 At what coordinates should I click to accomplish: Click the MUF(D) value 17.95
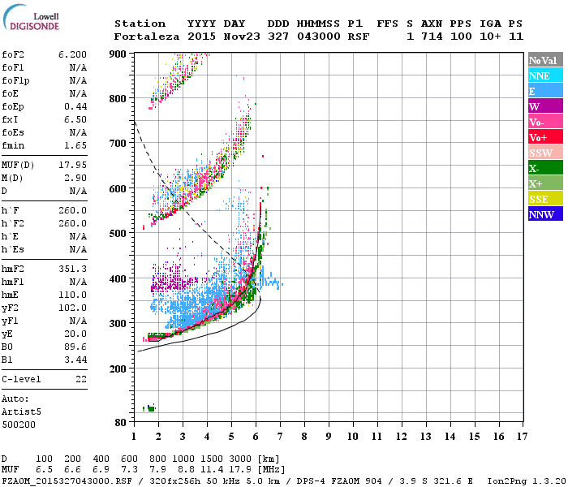point(72,166)
